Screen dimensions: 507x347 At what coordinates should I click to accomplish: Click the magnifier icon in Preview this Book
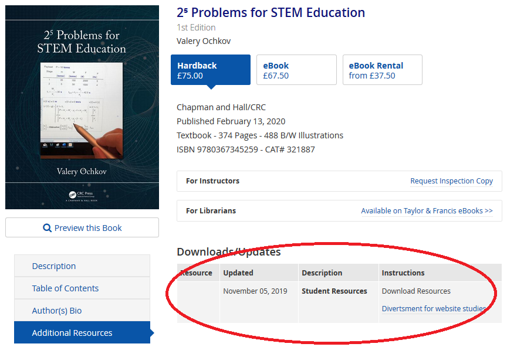(x=47, y=228)
